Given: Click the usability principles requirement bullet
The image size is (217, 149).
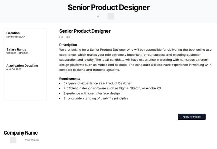Looking at the screenshot, I should (96, 98).
